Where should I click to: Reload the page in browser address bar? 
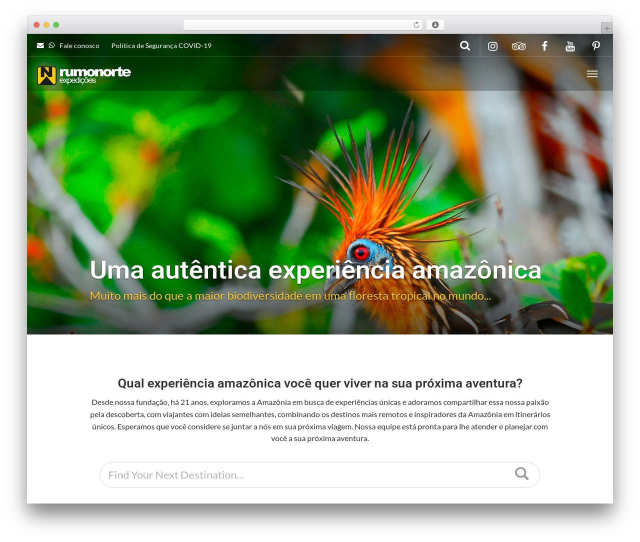(x=416, y=25)
